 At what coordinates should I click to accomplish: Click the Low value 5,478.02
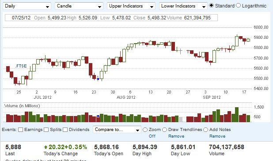click(121, 18)
